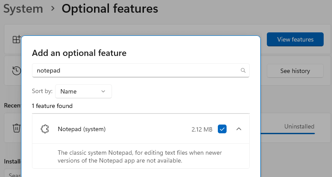Click the Optional features page title
Viewport: 332px width, 177px height.
(110, 9)
